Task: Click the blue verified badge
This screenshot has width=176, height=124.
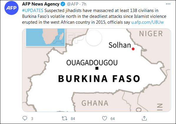Action: tap(63, 4)
